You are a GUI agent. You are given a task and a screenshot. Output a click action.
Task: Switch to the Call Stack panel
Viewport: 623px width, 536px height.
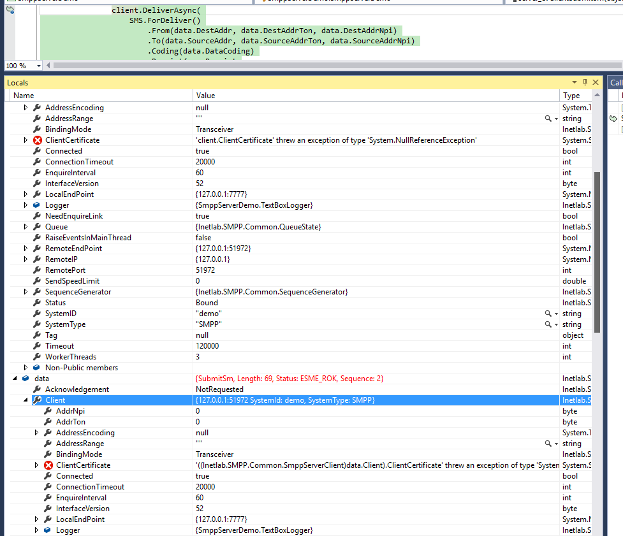[x=616, y=82]
